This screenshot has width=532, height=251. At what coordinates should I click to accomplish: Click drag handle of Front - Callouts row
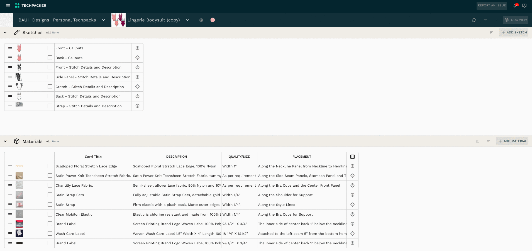(10, 48)
